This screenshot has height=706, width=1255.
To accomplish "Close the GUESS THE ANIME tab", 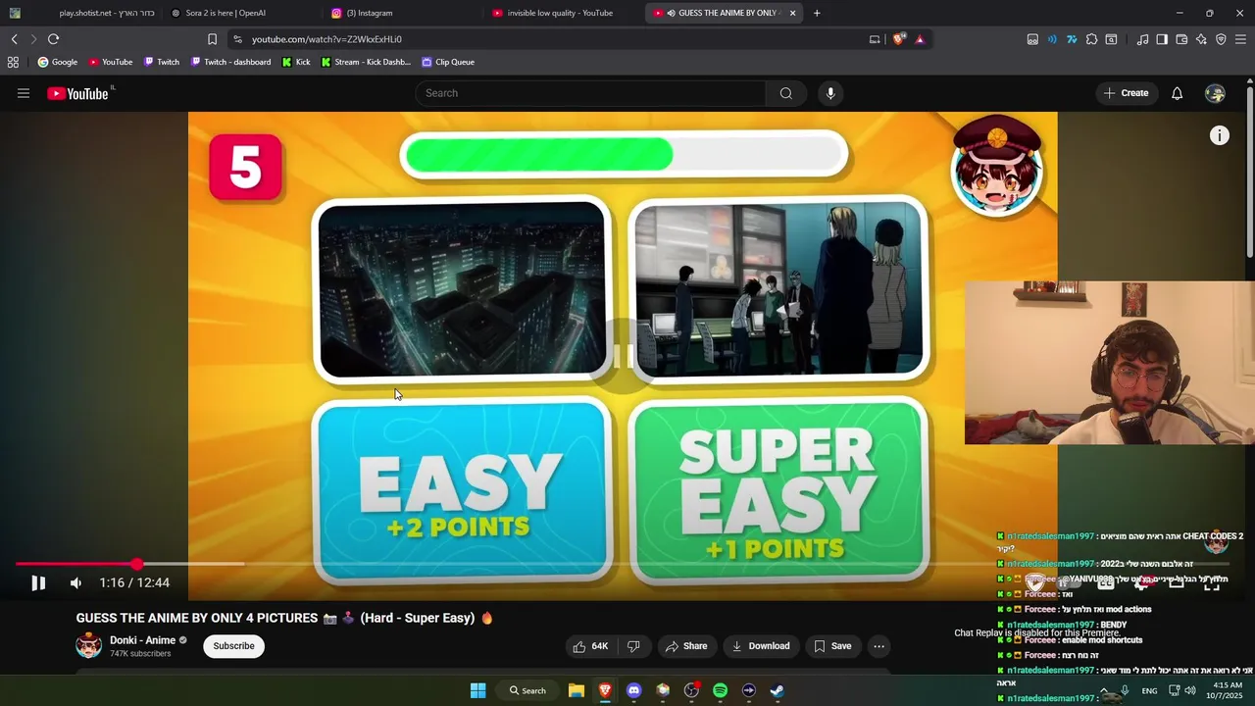I will point(792,13).
